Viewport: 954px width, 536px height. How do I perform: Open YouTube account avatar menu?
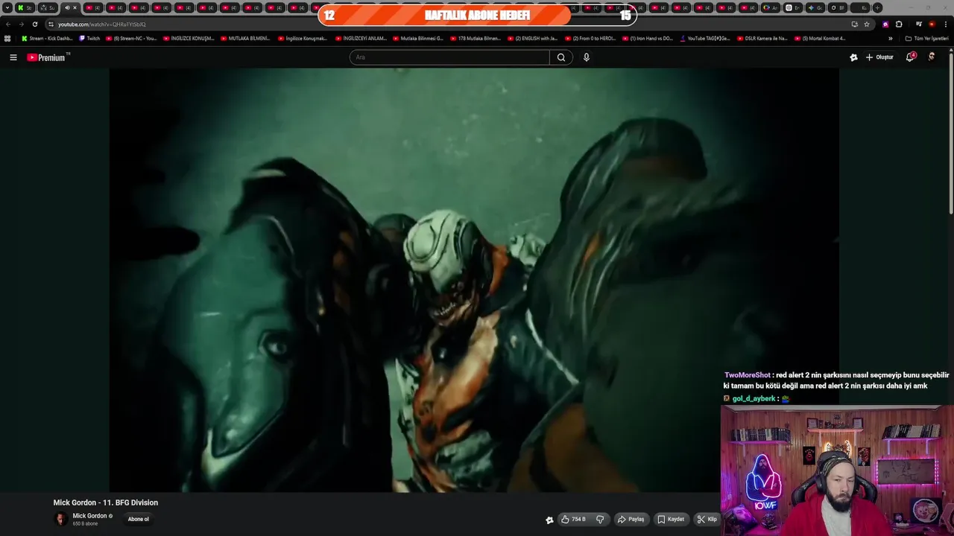[932, 57]
